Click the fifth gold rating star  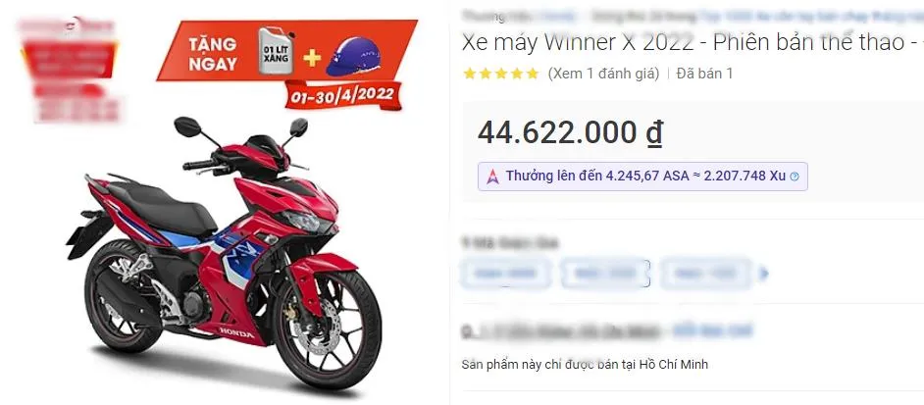(533, 74)
